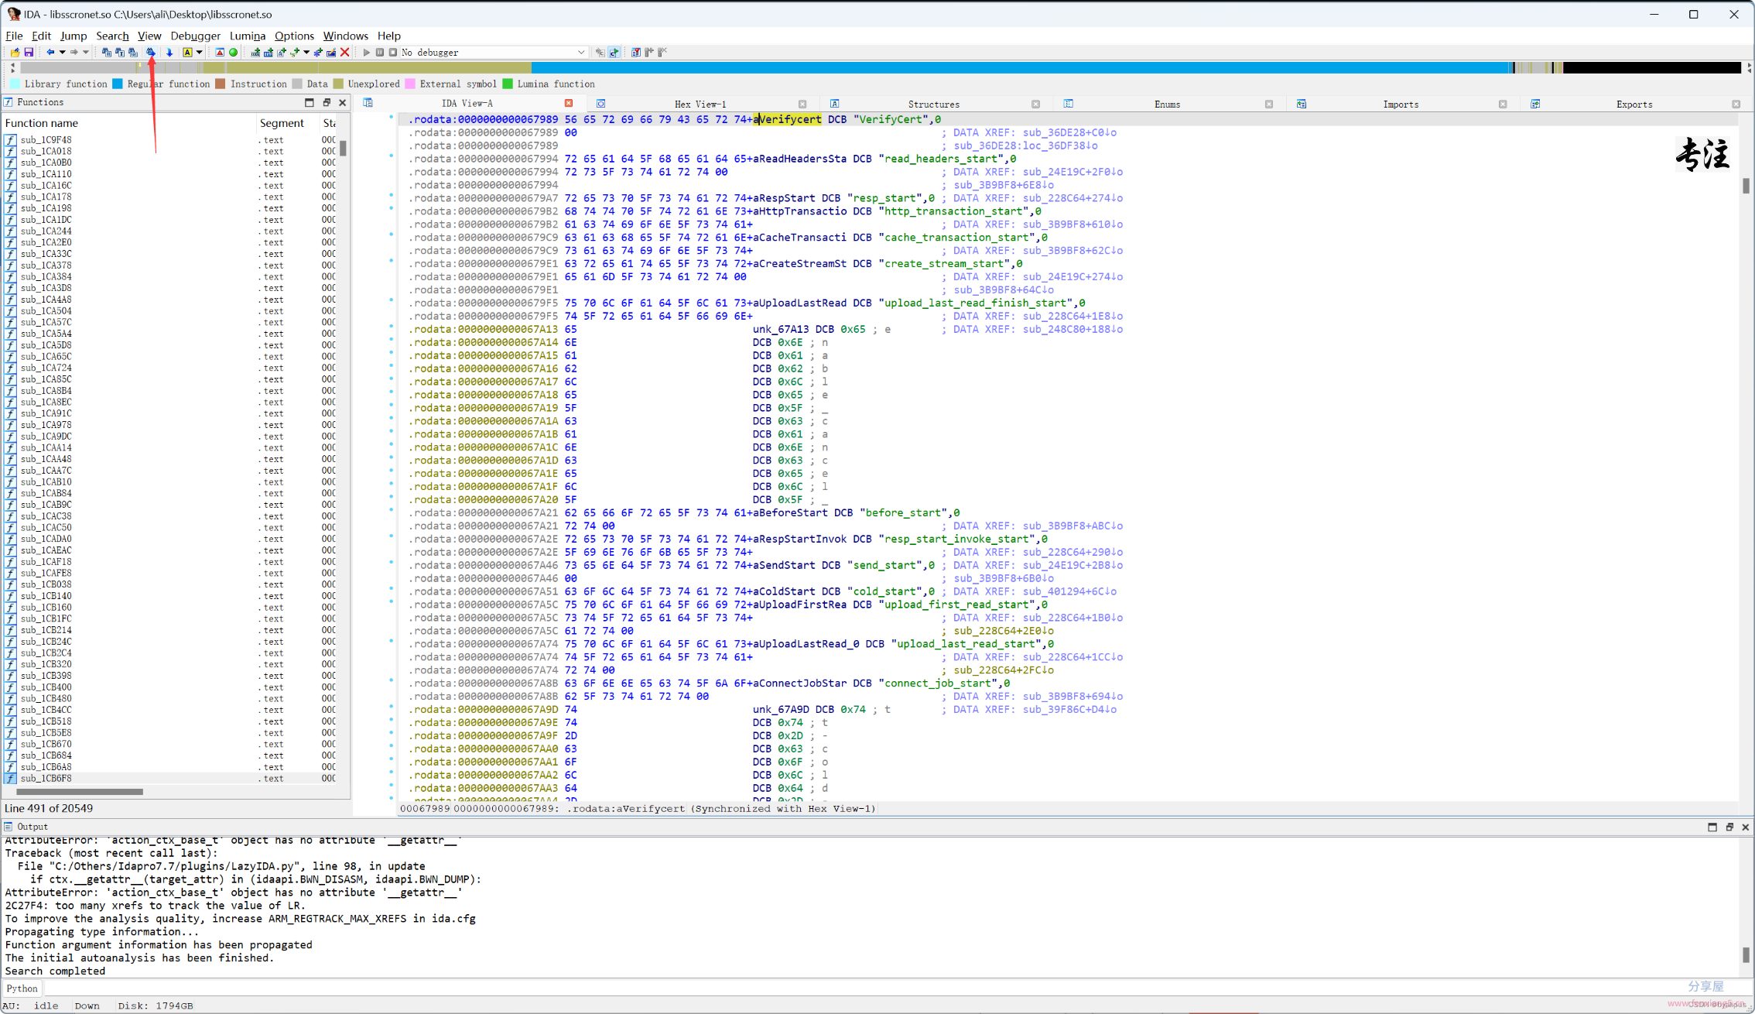Viewport: 1755px width, 1014px height.
Task: Open dropdown next to yellow 'A' icon
Action: [200, 53]
